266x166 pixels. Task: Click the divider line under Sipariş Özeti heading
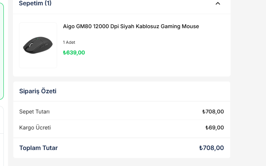(x=122, y=101)
